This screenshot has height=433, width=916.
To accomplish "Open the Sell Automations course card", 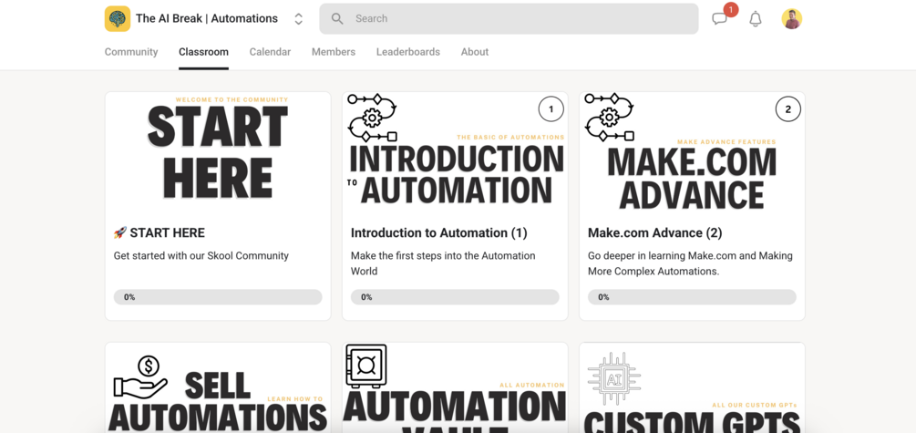I will (218, 387).
